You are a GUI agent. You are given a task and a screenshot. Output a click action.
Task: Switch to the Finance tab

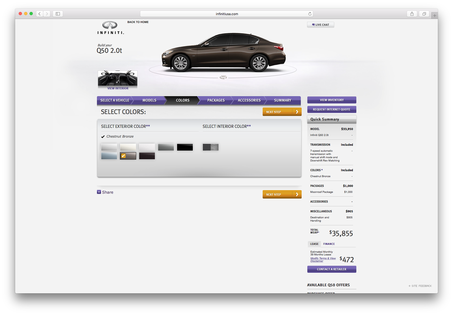coord(329,244)
